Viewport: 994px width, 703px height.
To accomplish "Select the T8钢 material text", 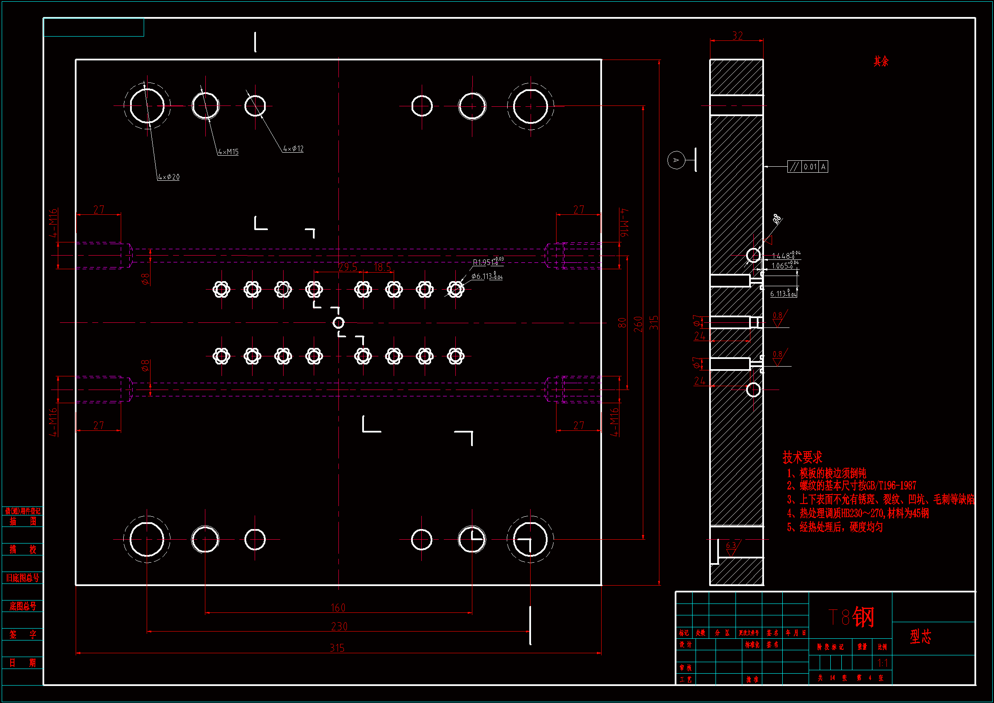I will pos(851,617).
